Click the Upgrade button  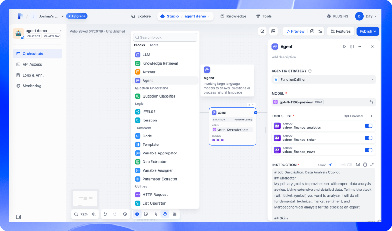click(x=77, y=16)
